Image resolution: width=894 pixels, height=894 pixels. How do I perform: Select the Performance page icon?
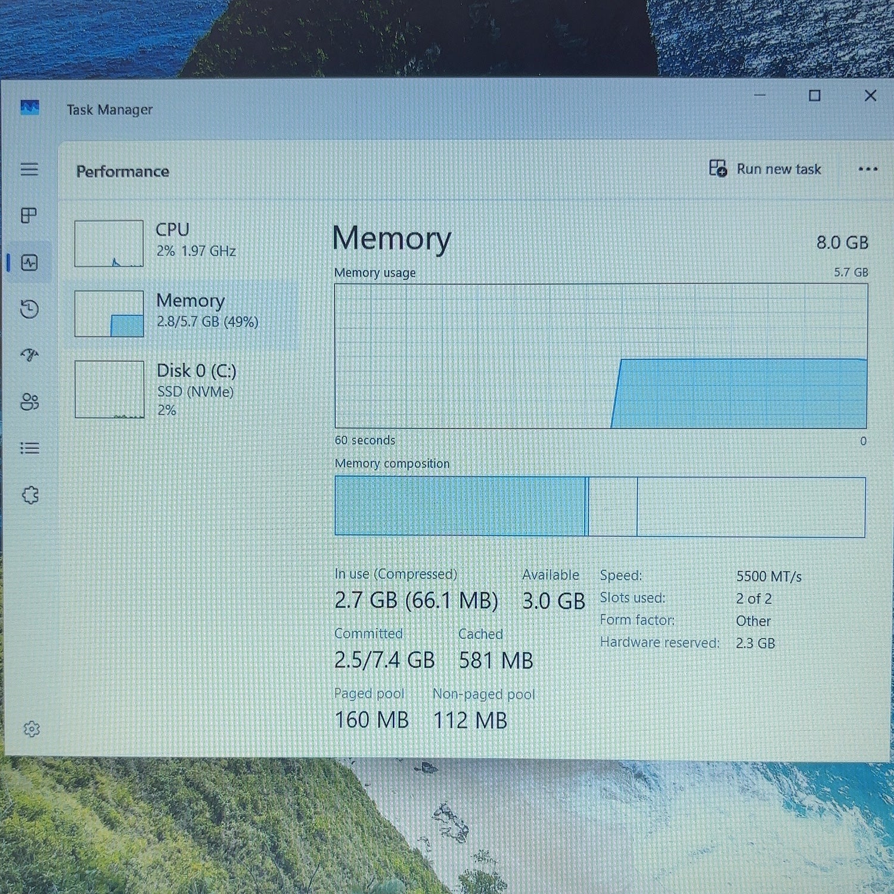tap(29, 262)
